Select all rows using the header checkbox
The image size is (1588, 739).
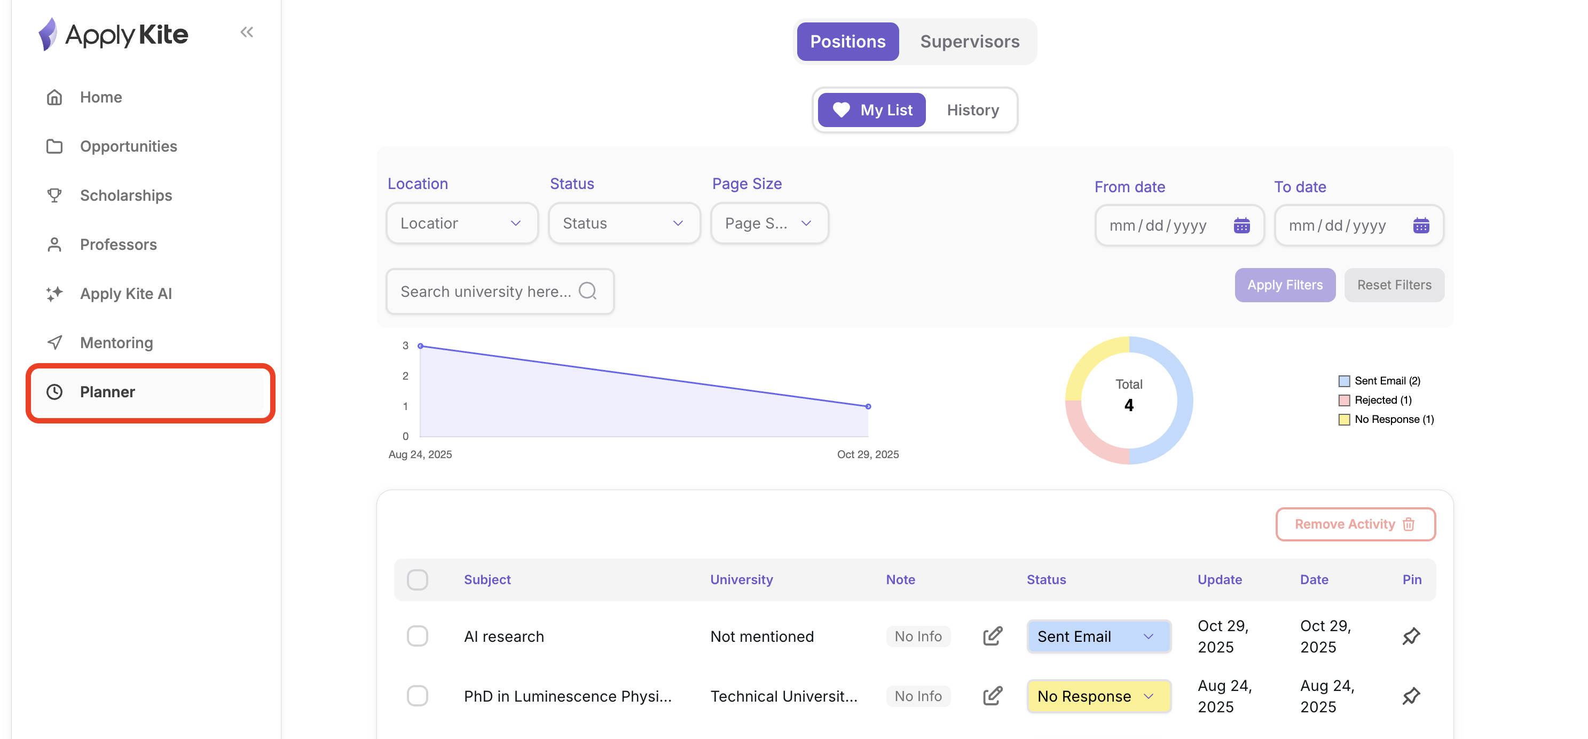pos(418,579)
